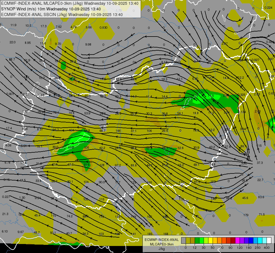This screenshot has height=253, width=275.
Task: Click the legend tick label 120
Action: pos(240,248)
